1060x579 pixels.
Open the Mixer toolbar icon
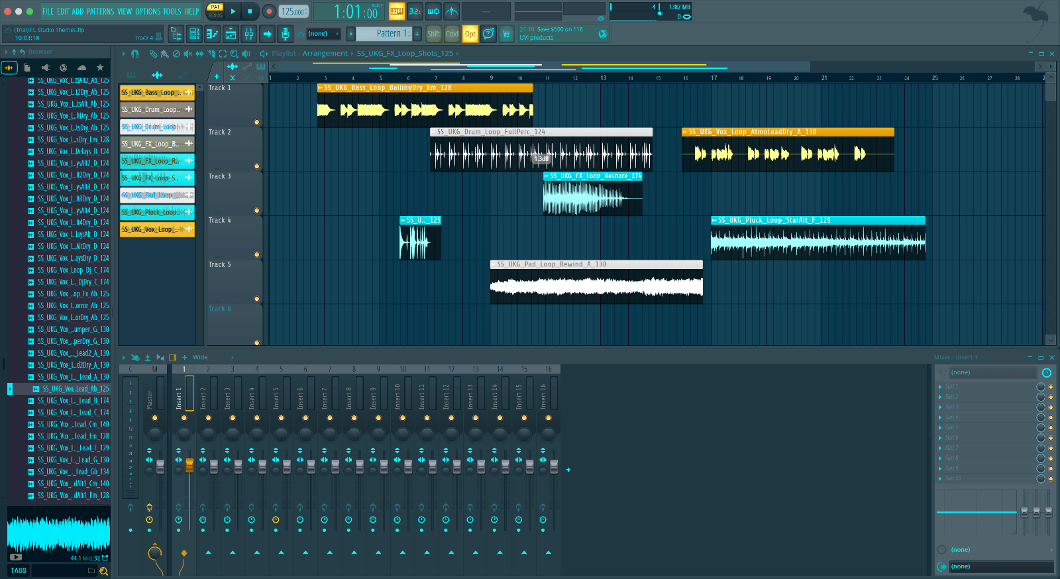249,34
